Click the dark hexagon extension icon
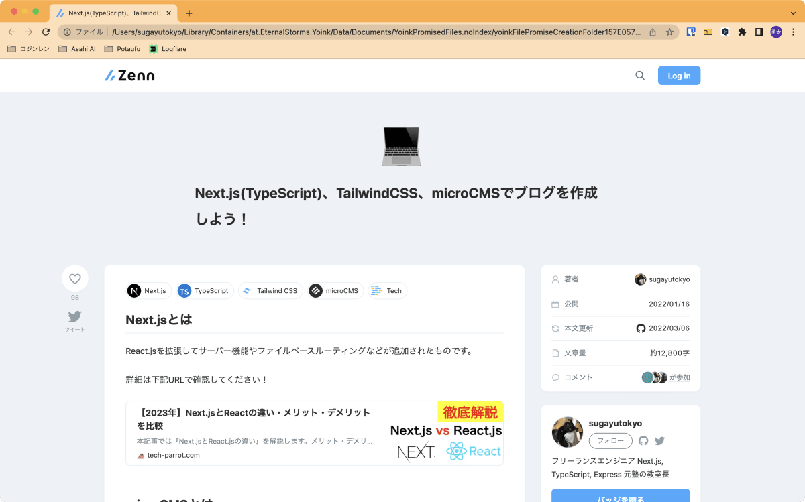This screenshot has width=805, height=502. (725, 32)
